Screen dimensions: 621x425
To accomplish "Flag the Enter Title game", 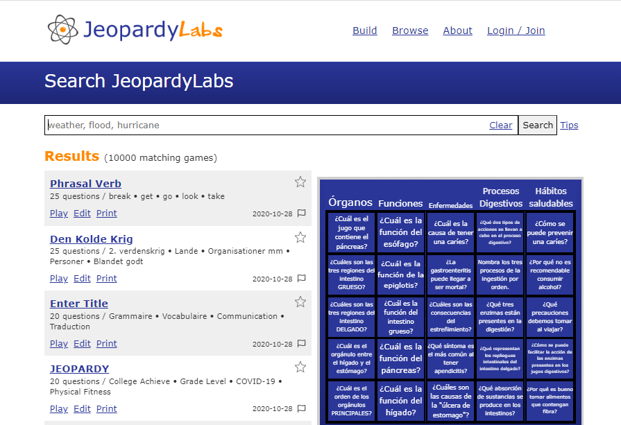I will point(301,343).
